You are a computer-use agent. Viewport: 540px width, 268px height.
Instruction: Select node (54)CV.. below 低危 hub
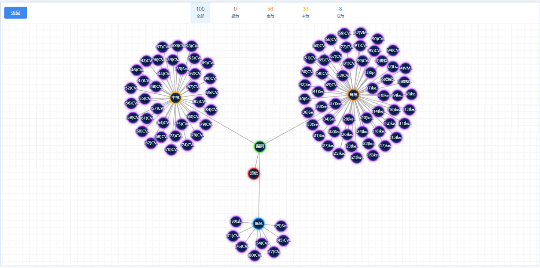pyautogui.click(x=261, y=243)
